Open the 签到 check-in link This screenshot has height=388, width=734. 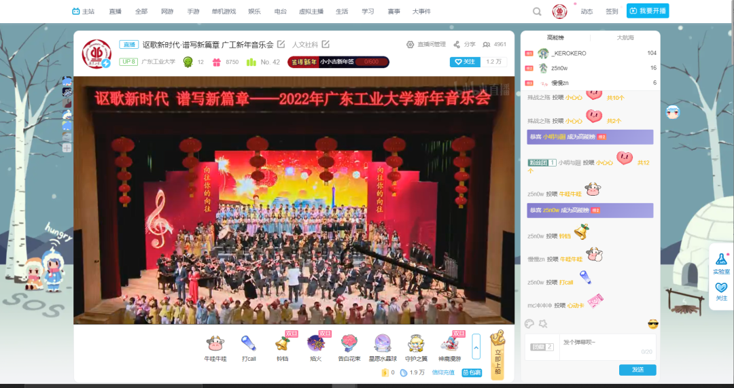coord(612,12)
